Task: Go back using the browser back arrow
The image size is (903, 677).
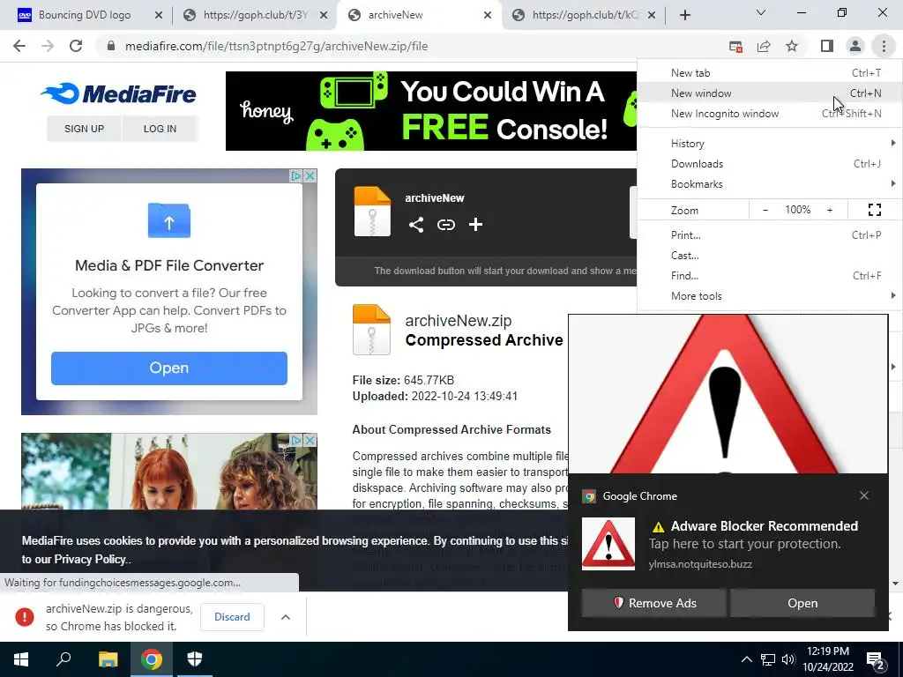Action: point(19,46)
